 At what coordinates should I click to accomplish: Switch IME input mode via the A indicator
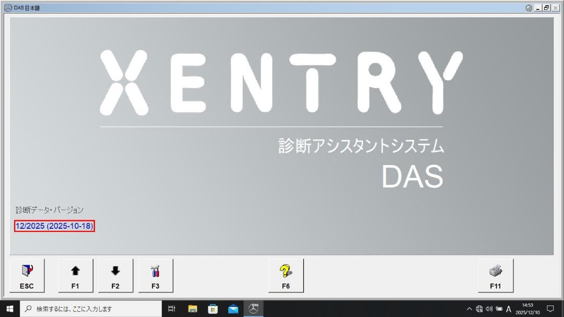click(x=510, y=308)
